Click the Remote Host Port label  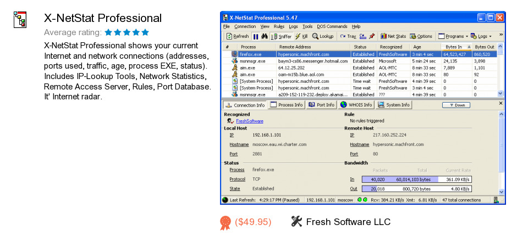click(354, 154)
